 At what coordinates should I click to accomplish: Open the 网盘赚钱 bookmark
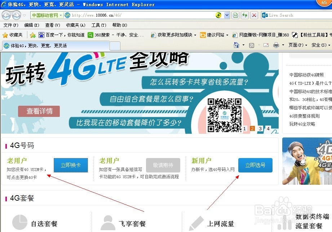click(x=261, y=35)
